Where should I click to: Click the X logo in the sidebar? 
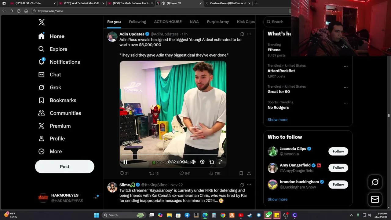click(x=42, y=22)
